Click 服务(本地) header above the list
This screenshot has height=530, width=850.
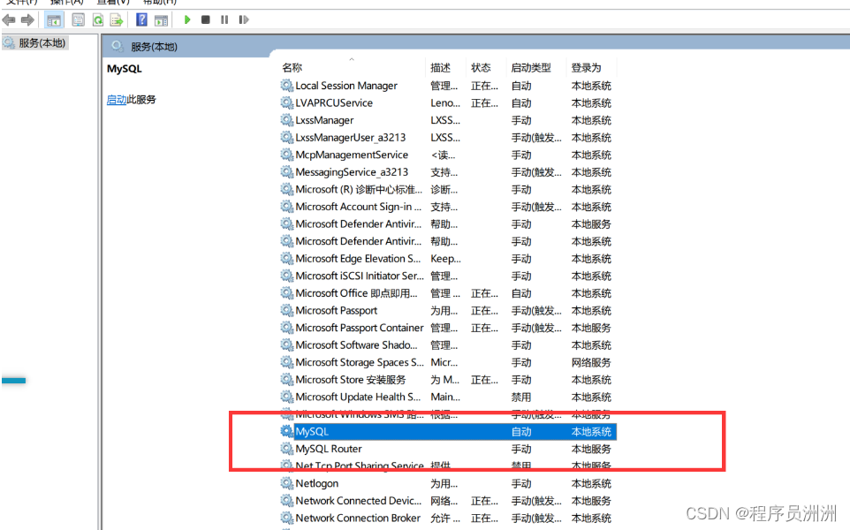tap(154, 47)
